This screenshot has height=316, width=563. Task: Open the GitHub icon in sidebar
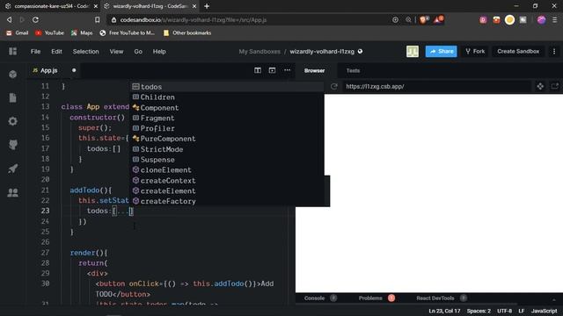[13, 145]
